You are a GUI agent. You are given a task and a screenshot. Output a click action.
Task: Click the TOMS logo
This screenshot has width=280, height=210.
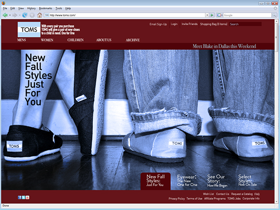point(29,29)
